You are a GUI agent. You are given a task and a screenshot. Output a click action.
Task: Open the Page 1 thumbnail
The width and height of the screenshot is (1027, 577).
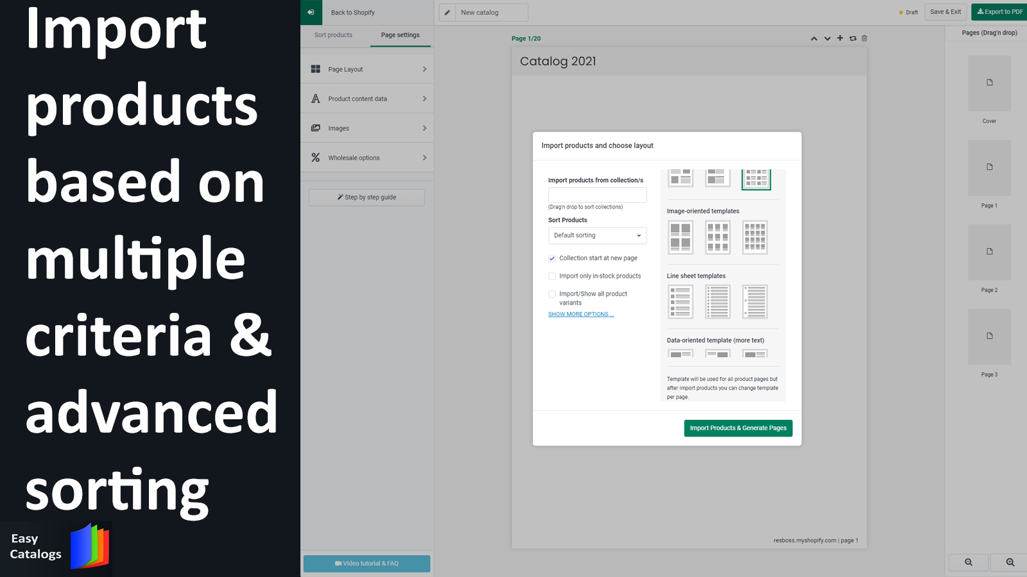990,168
